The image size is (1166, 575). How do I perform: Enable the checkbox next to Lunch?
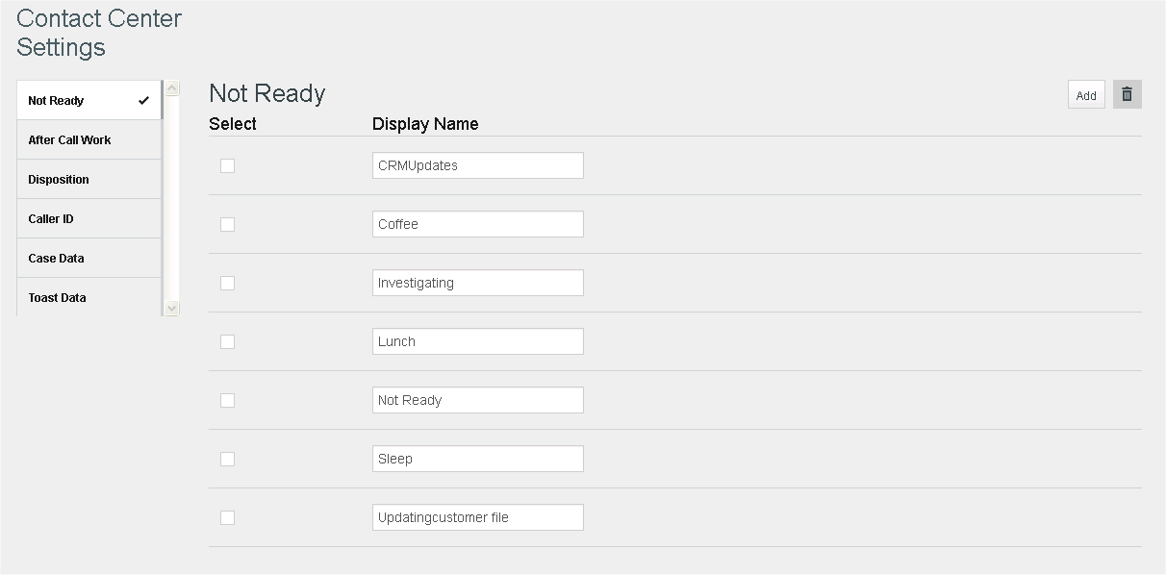[x=227, y=341]
